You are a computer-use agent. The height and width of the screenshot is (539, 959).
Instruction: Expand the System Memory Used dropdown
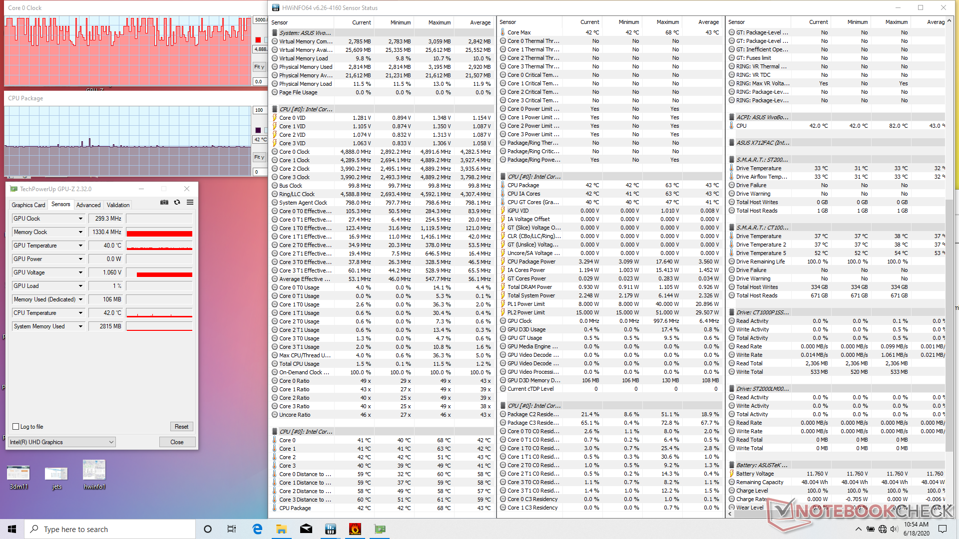(x=80, y=326)
